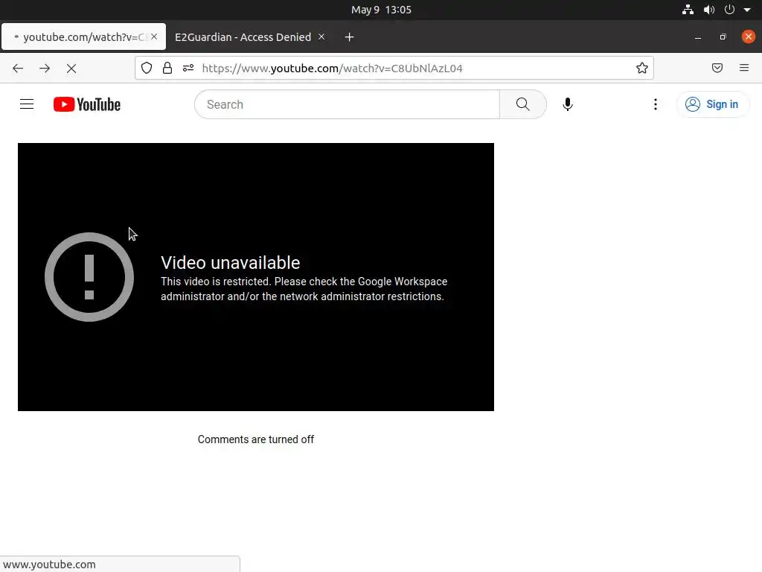
Task: Go forward to the next page
Action: (x=45, y=69)
